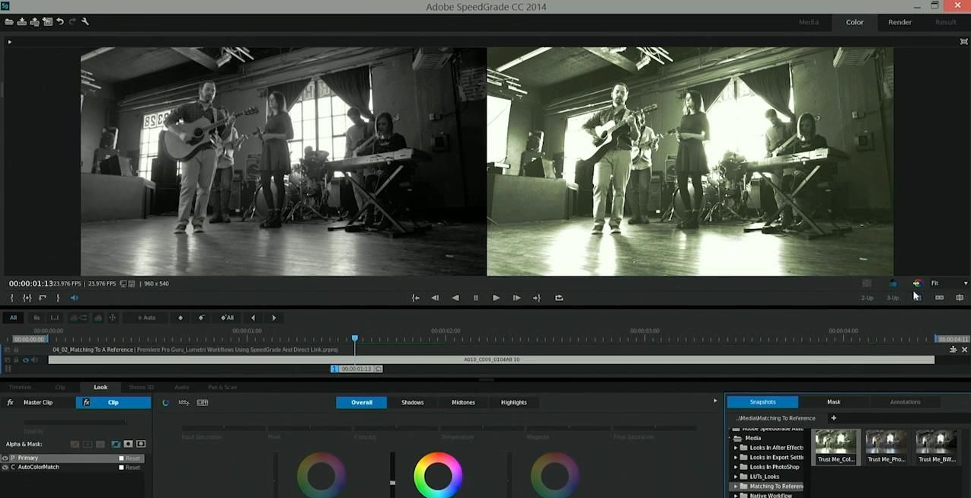Viewport: 971px width, 498px height.
Task: Hide the Primary layer using eye icon
Action: tap(5, 458)
